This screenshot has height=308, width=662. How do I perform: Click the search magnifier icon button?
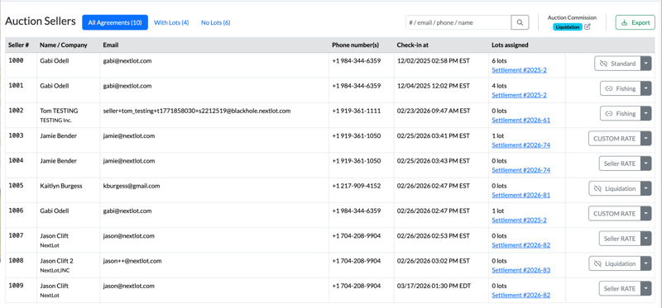[520, 22]
